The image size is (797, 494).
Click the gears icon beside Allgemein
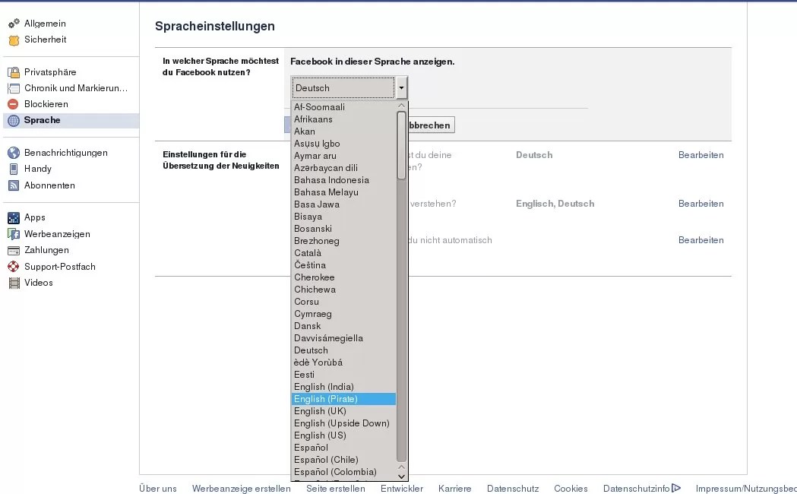coord(14,24)
